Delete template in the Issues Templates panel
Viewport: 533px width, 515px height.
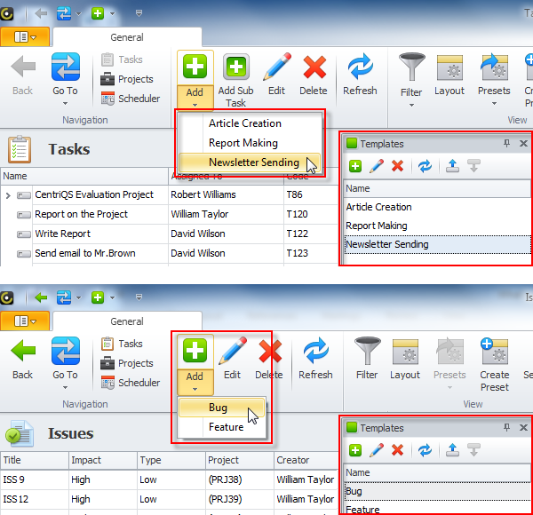point(397,450)
